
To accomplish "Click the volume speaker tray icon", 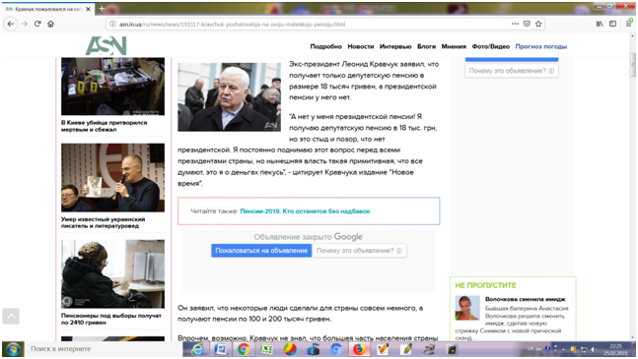I will point(594,349).
